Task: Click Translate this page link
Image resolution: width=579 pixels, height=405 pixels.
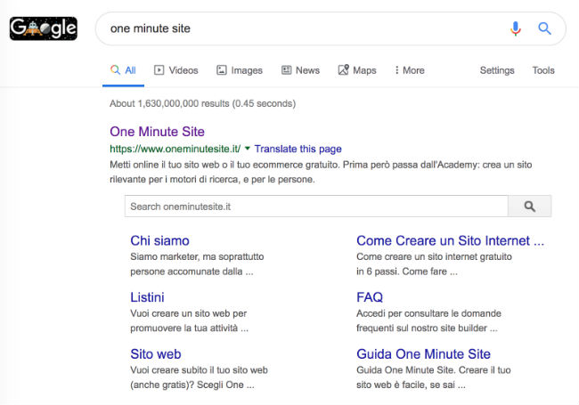Action: point(298,149)
